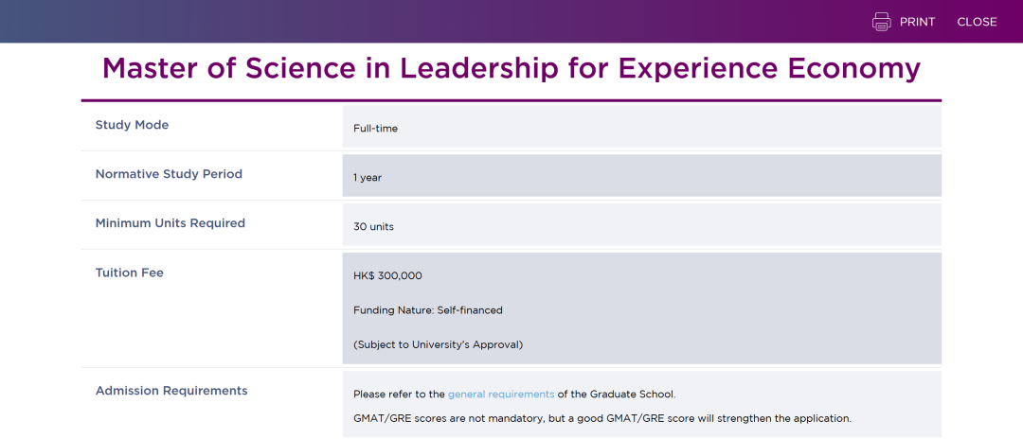Open the general requirements link
The height and width of the screenshot is (439, 1023).
tap(501, 394)
